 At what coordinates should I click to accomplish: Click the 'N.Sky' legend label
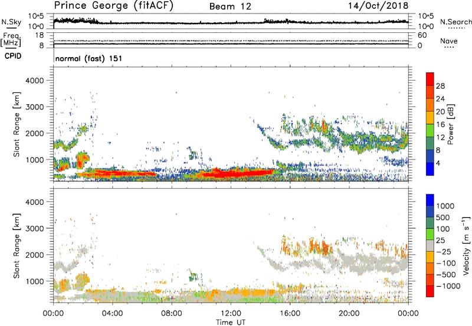(x=11, y=22)
